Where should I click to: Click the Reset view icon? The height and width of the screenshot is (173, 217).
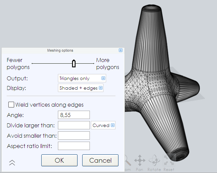point(169,160)
